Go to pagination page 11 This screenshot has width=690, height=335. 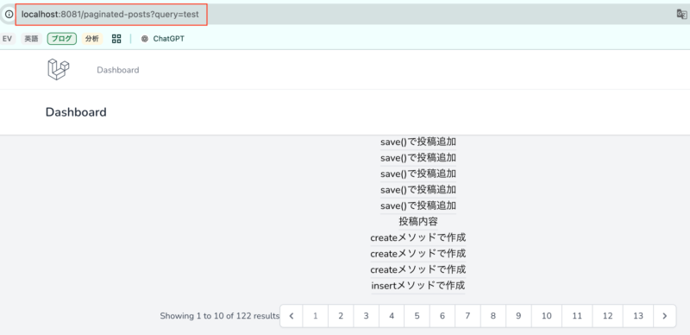point(577,316)
